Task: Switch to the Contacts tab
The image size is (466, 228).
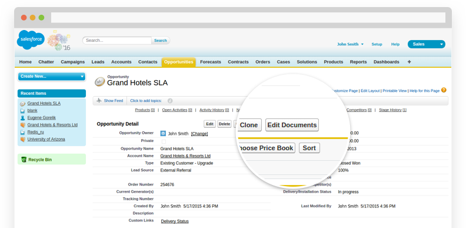Action: (x=148, y=62)
